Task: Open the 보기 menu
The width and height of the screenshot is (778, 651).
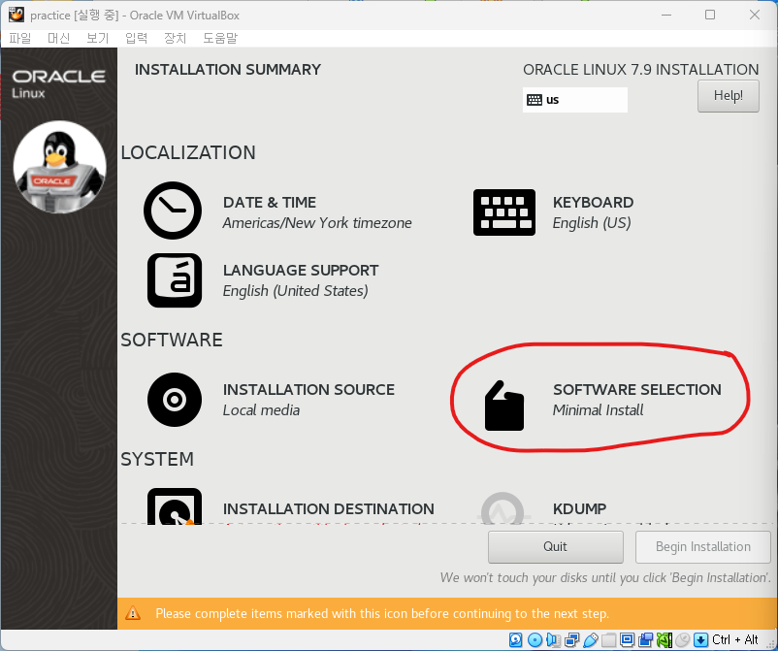Action: [x=97, y=38]
